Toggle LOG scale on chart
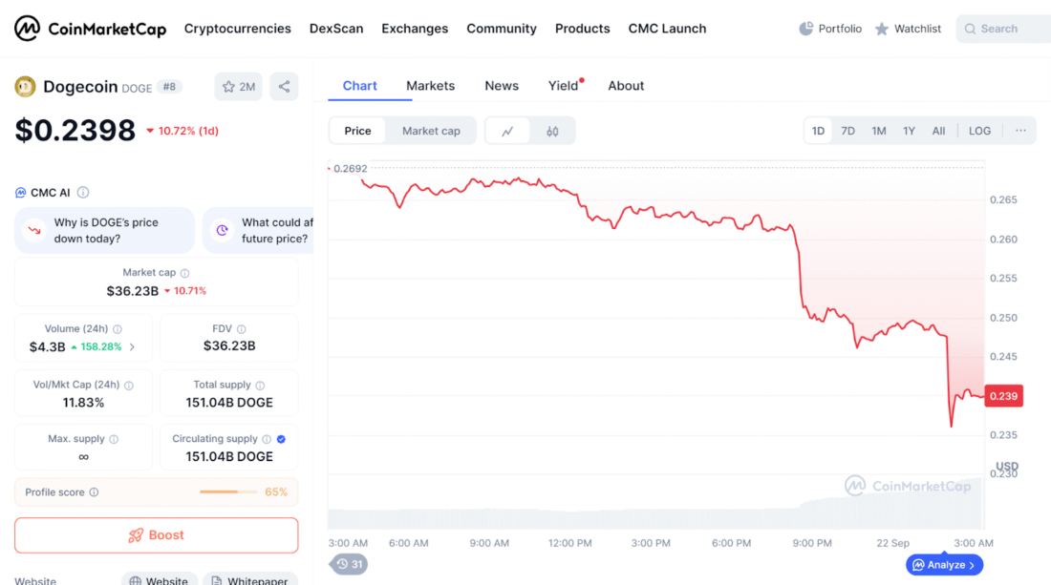1051x585 pixels. (980, 131)
